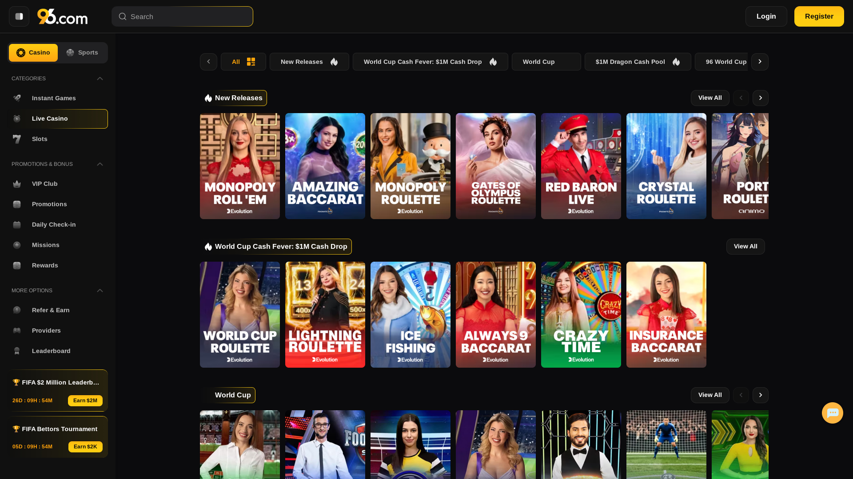The image size is (853, 479).
Task: Open Daily Check-in from the sidebar
Action: (x=57, y=224)
